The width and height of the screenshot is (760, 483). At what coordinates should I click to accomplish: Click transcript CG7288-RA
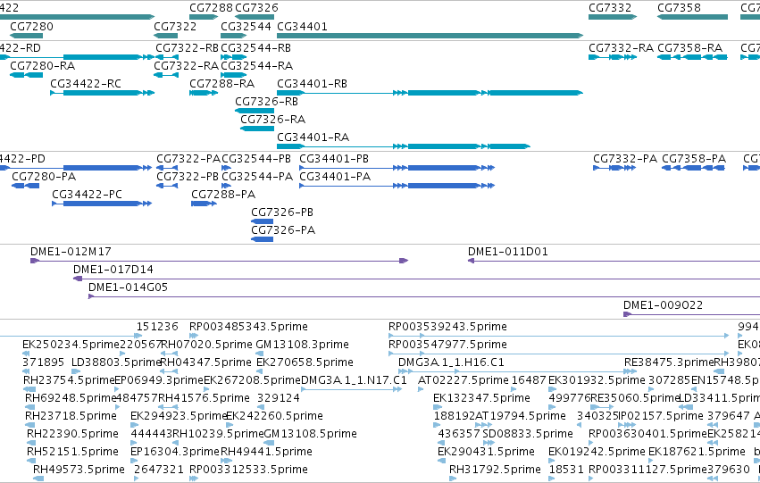coord(204,93)
